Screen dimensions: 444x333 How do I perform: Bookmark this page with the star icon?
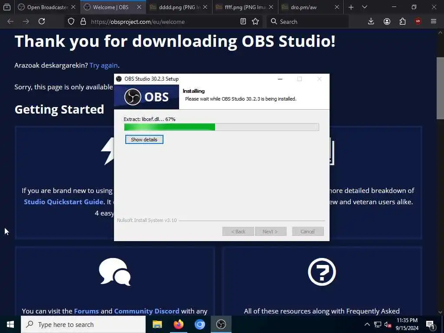pos(255,22)
